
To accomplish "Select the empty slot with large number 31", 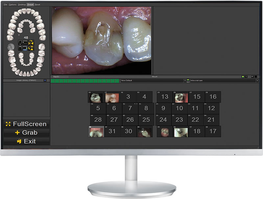I will (112, 131).
